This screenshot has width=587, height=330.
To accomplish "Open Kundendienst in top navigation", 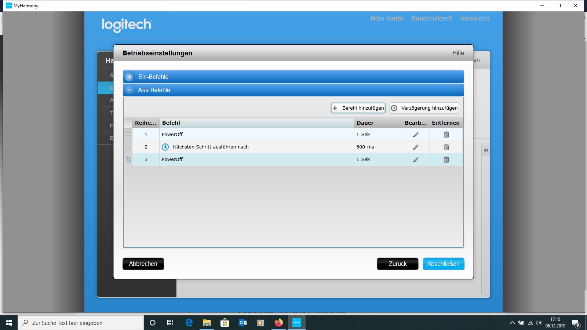I will tap(432, 18).
